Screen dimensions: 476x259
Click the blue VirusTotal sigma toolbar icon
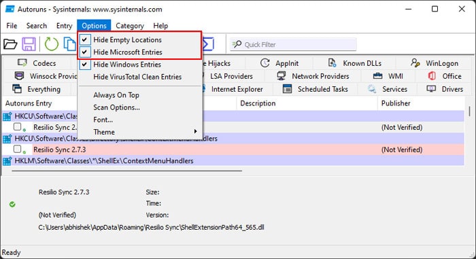coord(208,44)
